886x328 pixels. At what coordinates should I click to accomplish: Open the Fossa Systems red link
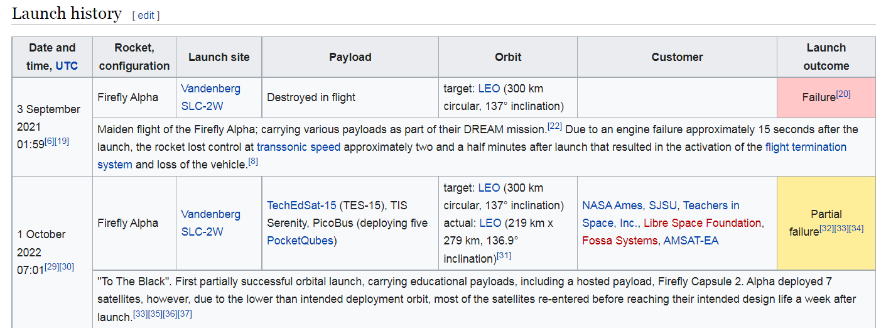click(x=620, y=240)
